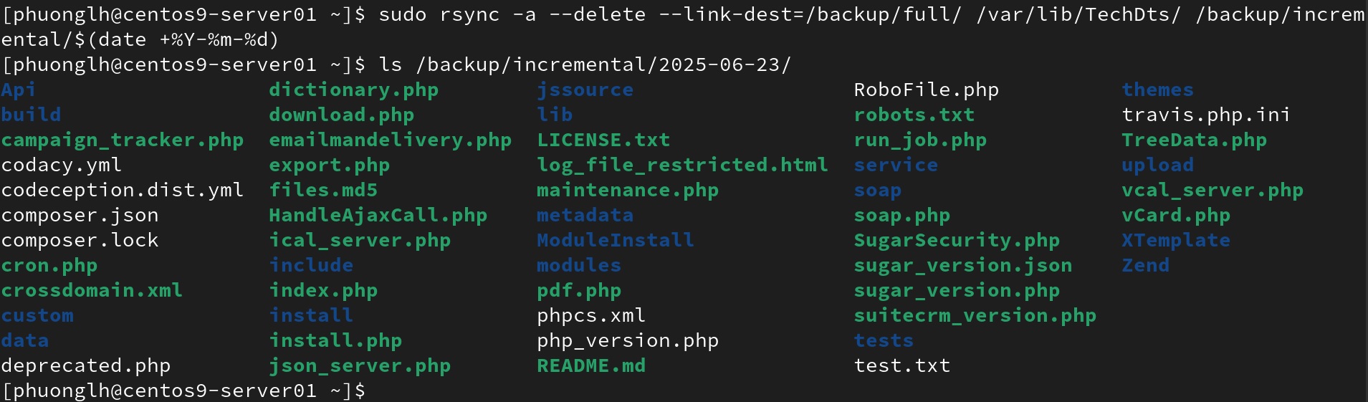Image resolution: width=1368 pixels, height=402 pixels.
Task: Click the Api directory in the listing
Action: click(x=19, y=90)
